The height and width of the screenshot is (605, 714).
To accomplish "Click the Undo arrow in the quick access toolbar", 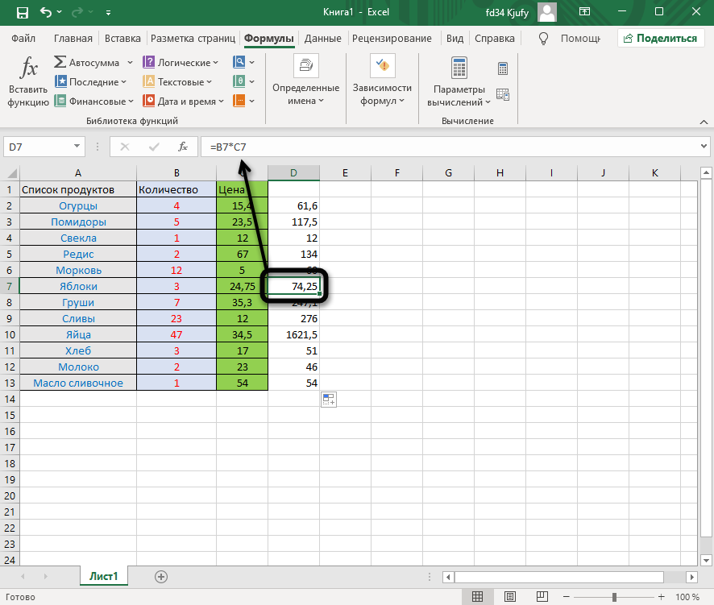I will click(46, 13).
